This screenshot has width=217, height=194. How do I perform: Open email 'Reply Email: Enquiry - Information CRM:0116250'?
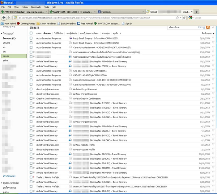pos(96,43)
